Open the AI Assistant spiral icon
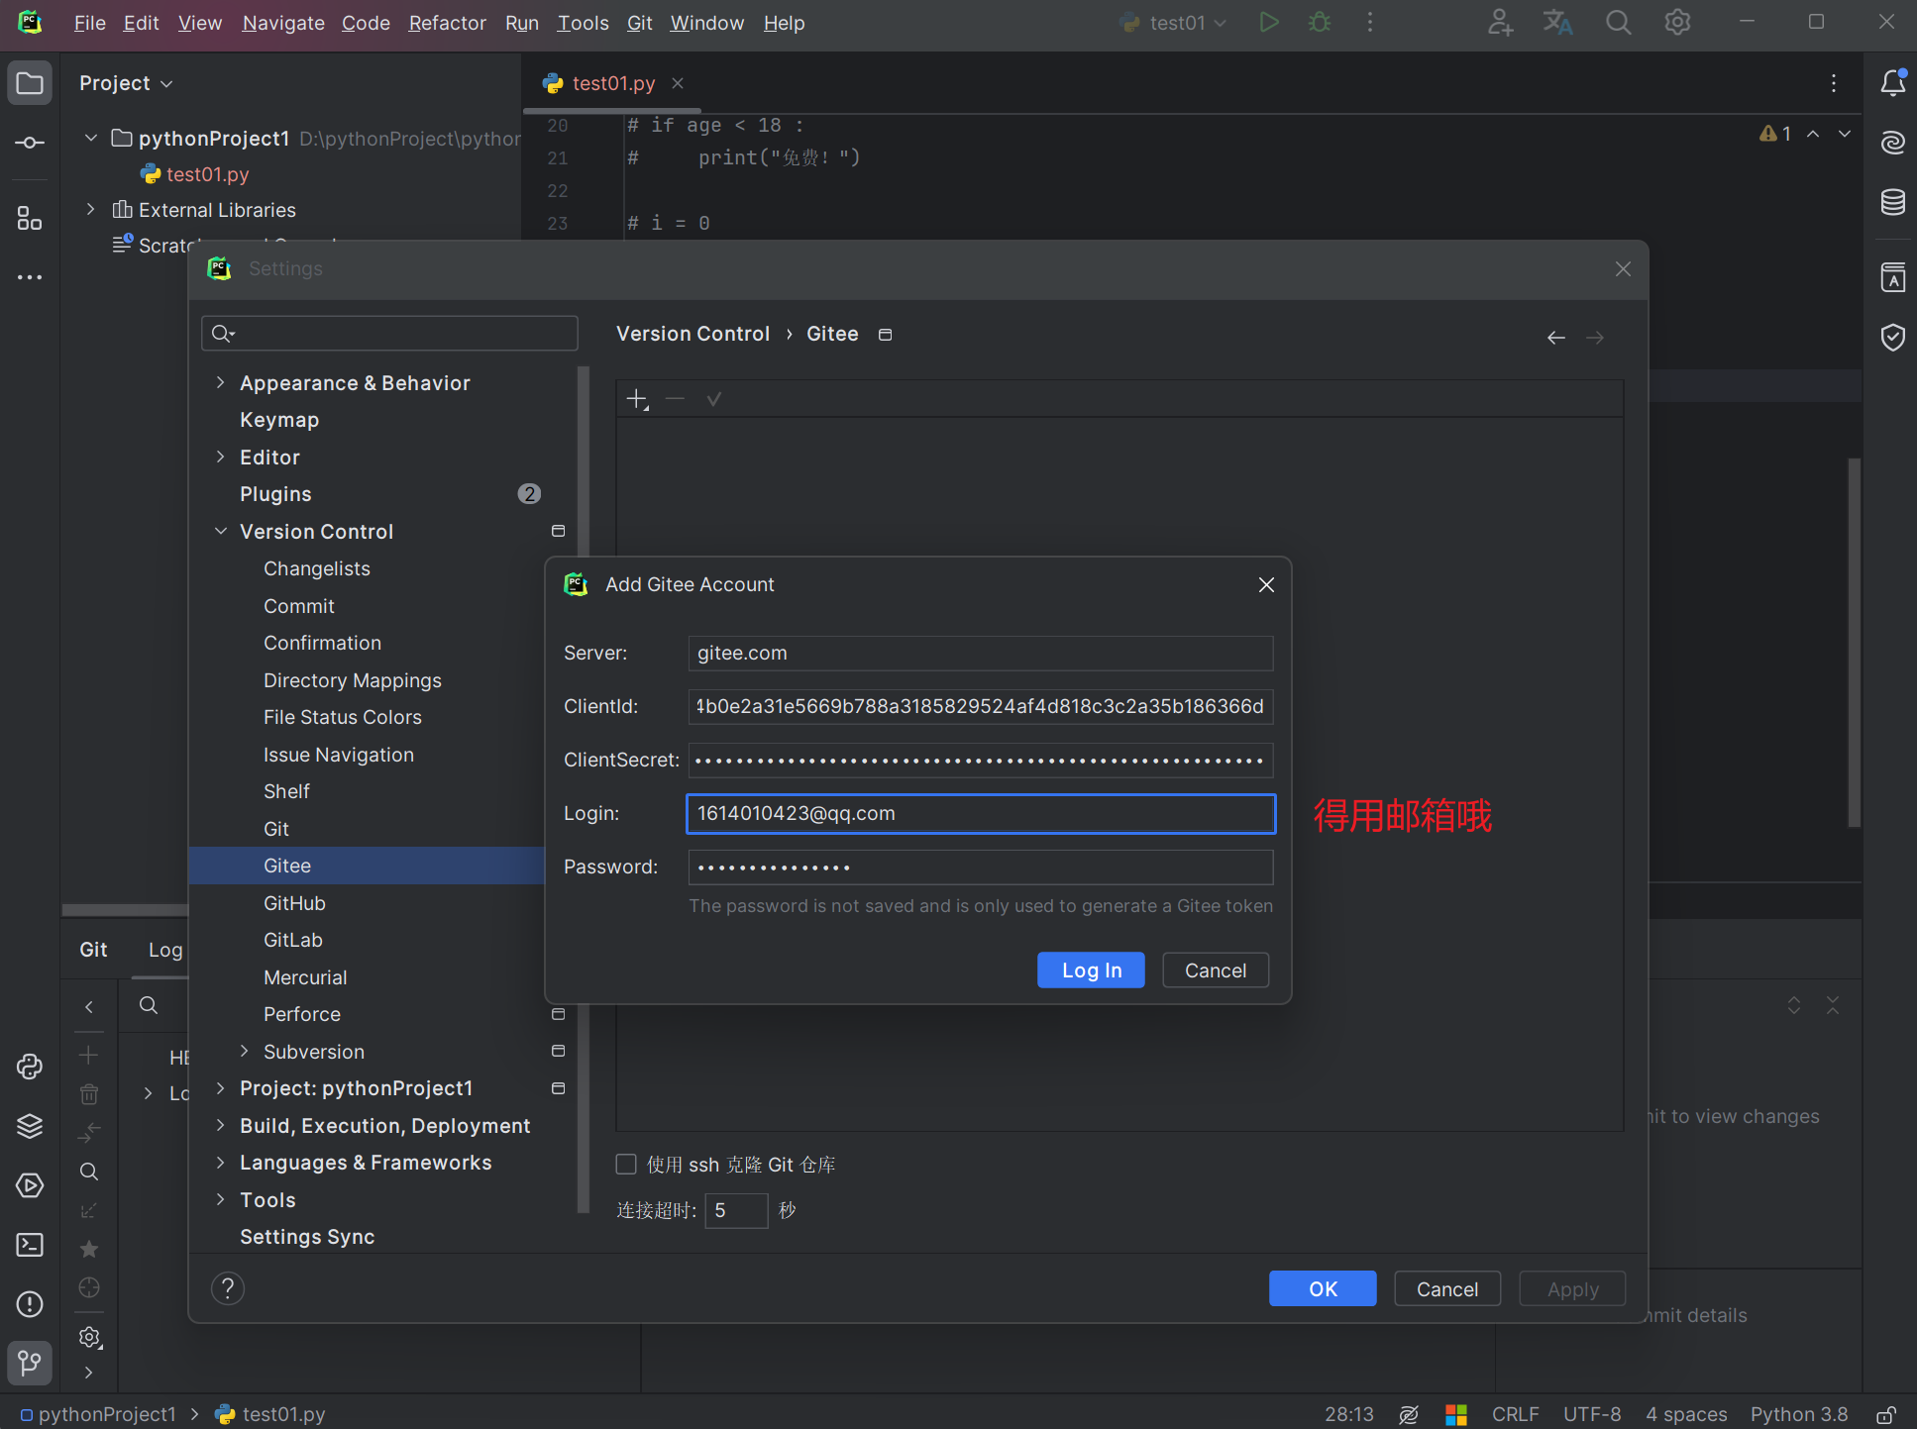Viewport: 1917px width, 1429px height. tap(1893, 143)
